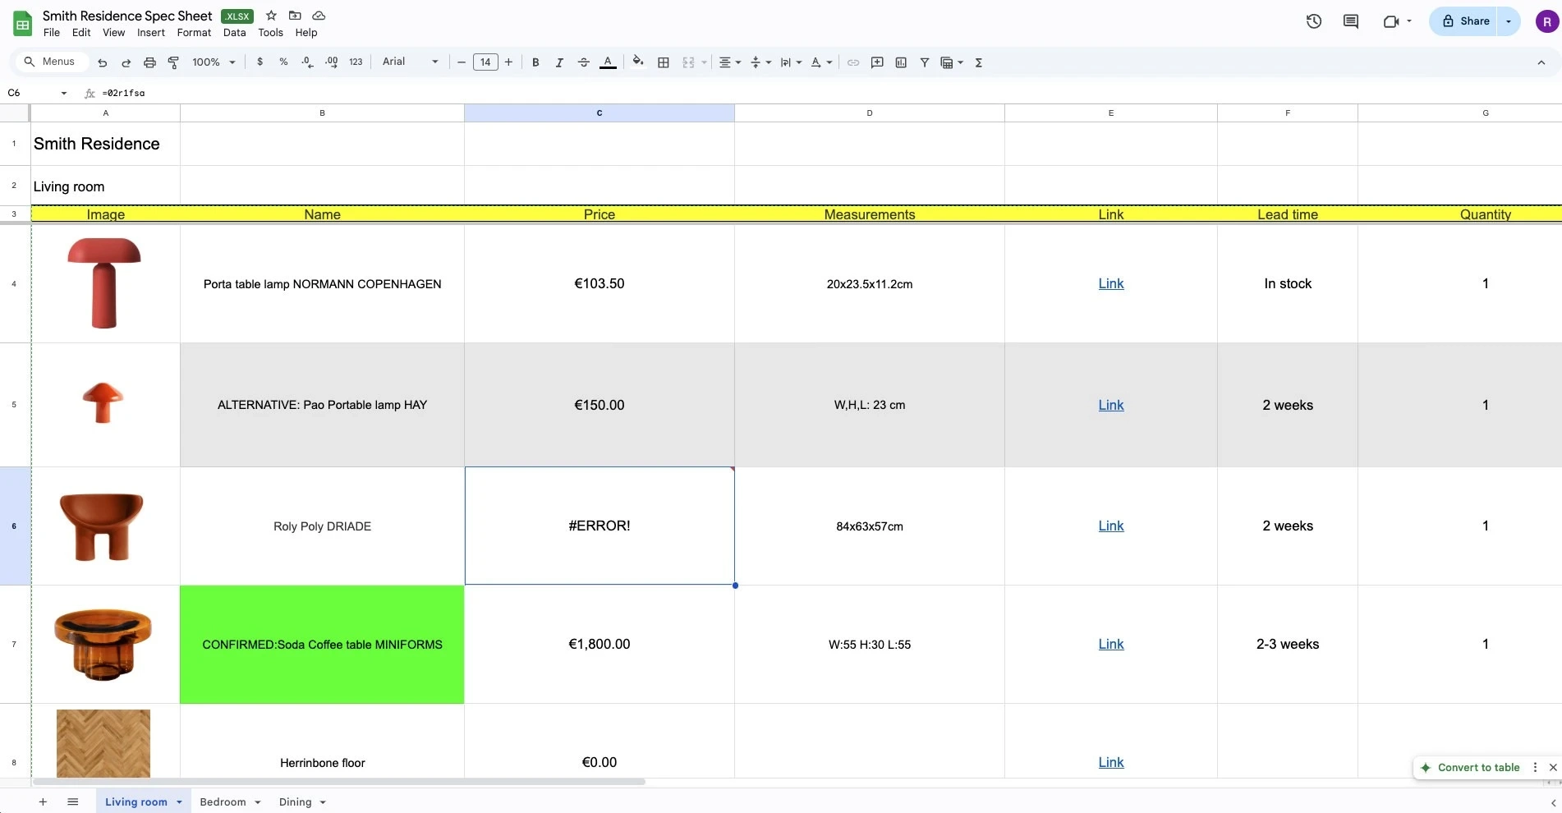Viewport: 1562px width, 813px height.
Task: Format as currency with dollar icon
Action: pos(260,62)
